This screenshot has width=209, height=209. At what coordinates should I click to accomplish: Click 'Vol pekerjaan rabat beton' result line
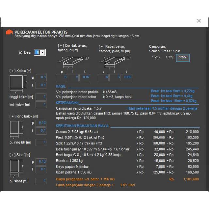(x=94, y=97)
